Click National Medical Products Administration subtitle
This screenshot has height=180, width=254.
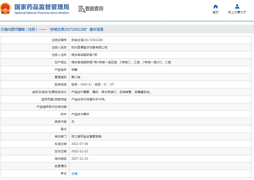pos(42,13)
